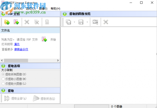Click the zoom preview magnifier icon
Image resolution: width=157 pixels, height=108 pixels.
click(x=95, y=22)
